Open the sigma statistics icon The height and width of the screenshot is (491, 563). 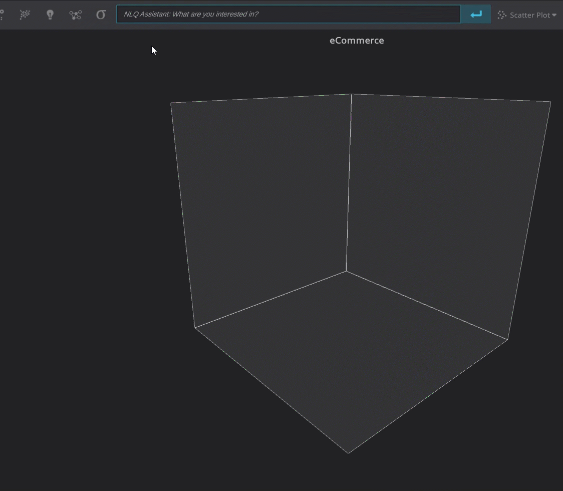click(101, 15)
